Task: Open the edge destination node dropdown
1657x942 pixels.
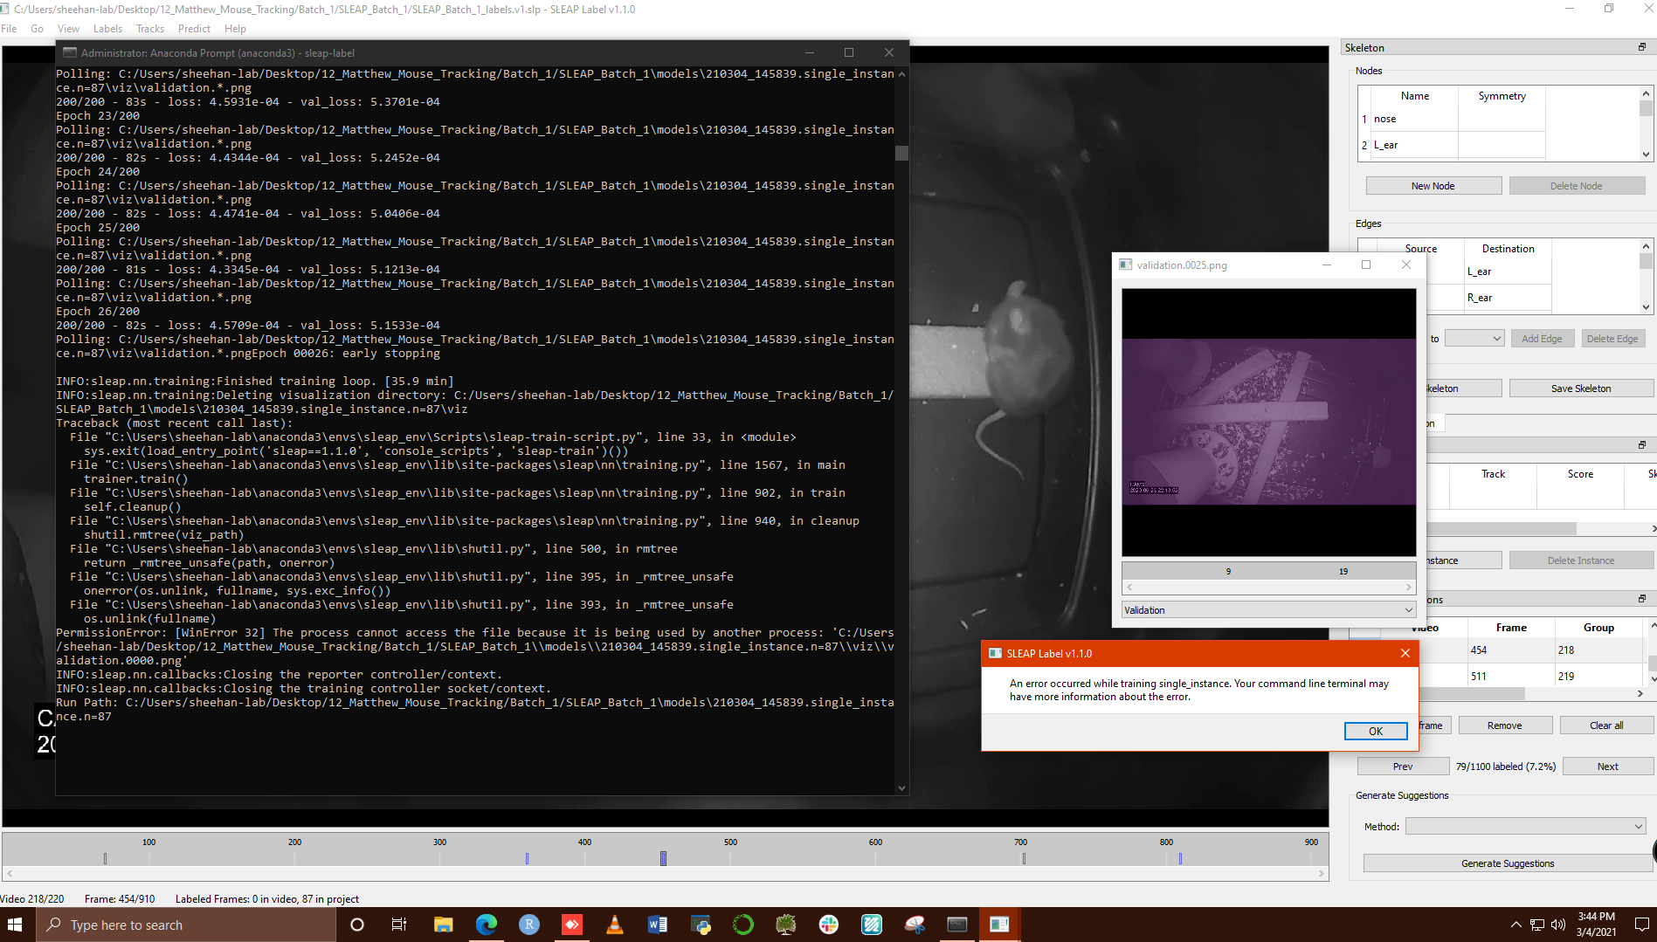Action: (x=1474, y=338)
